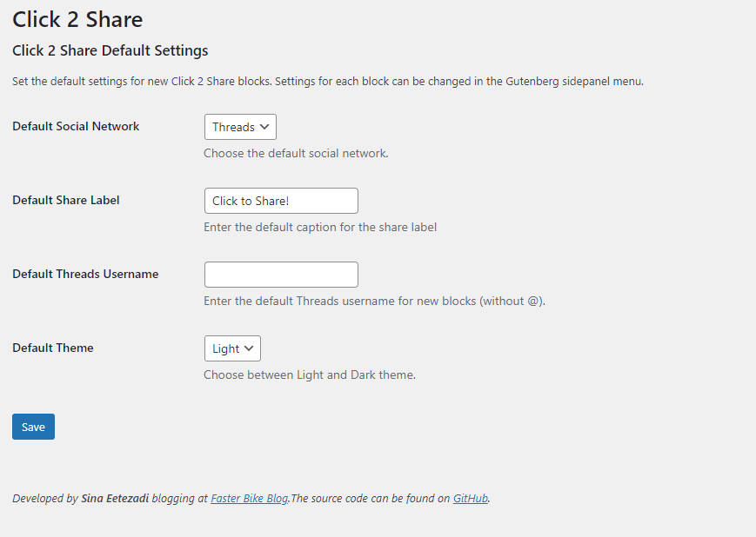Save the Click 2 Share settings

[33, 427]
